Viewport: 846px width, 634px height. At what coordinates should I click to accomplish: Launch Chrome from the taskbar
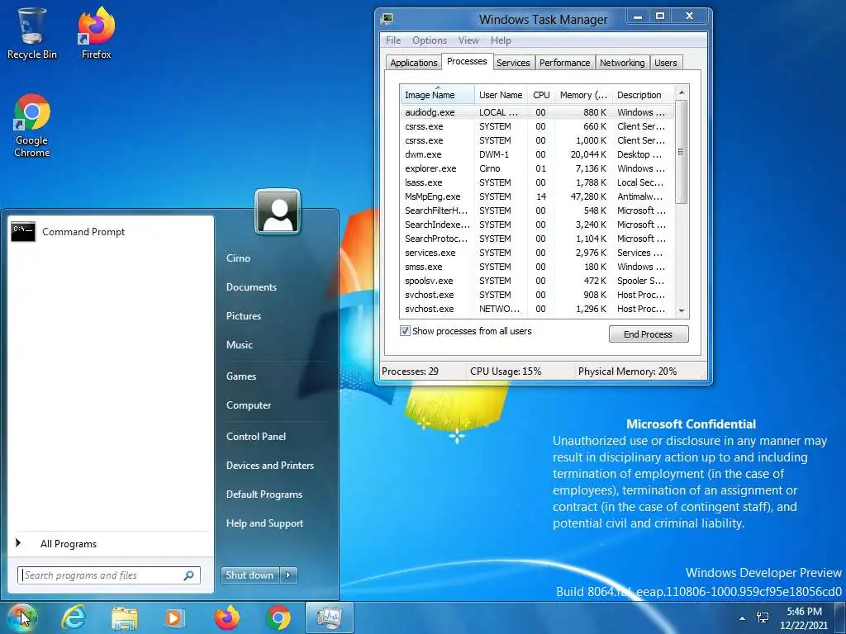click(x=278, y=617)
